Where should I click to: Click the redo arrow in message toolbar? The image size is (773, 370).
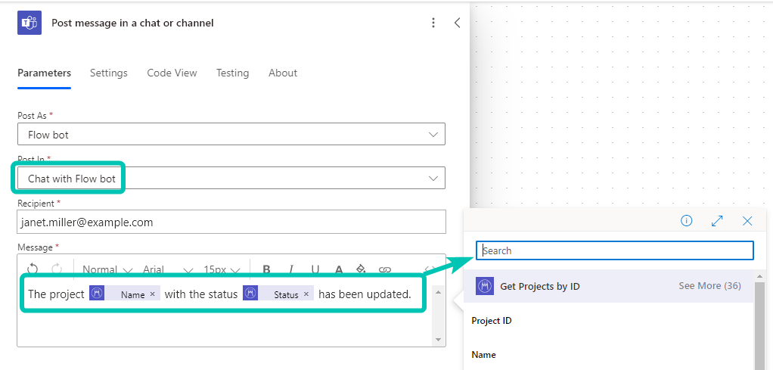[57, 269]
